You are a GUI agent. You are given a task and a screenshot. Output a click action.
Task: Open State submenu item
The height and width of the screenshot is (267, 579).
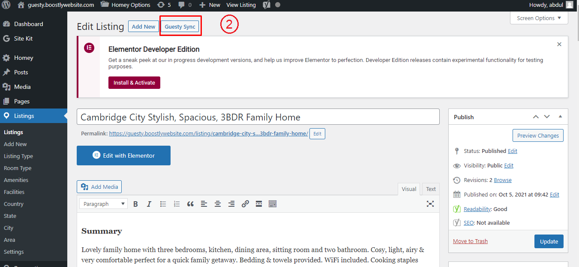(x=10, y=216)
